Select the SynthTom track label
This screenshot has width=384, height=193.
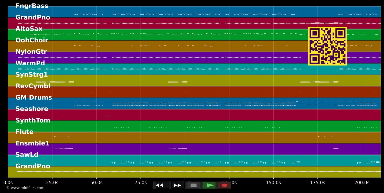pyautogui.click(x=33, y=120)
